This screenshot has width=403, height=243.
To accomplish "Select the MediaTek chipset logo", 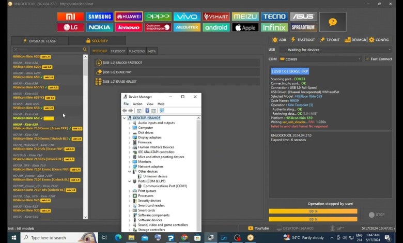I will [187, 27].
